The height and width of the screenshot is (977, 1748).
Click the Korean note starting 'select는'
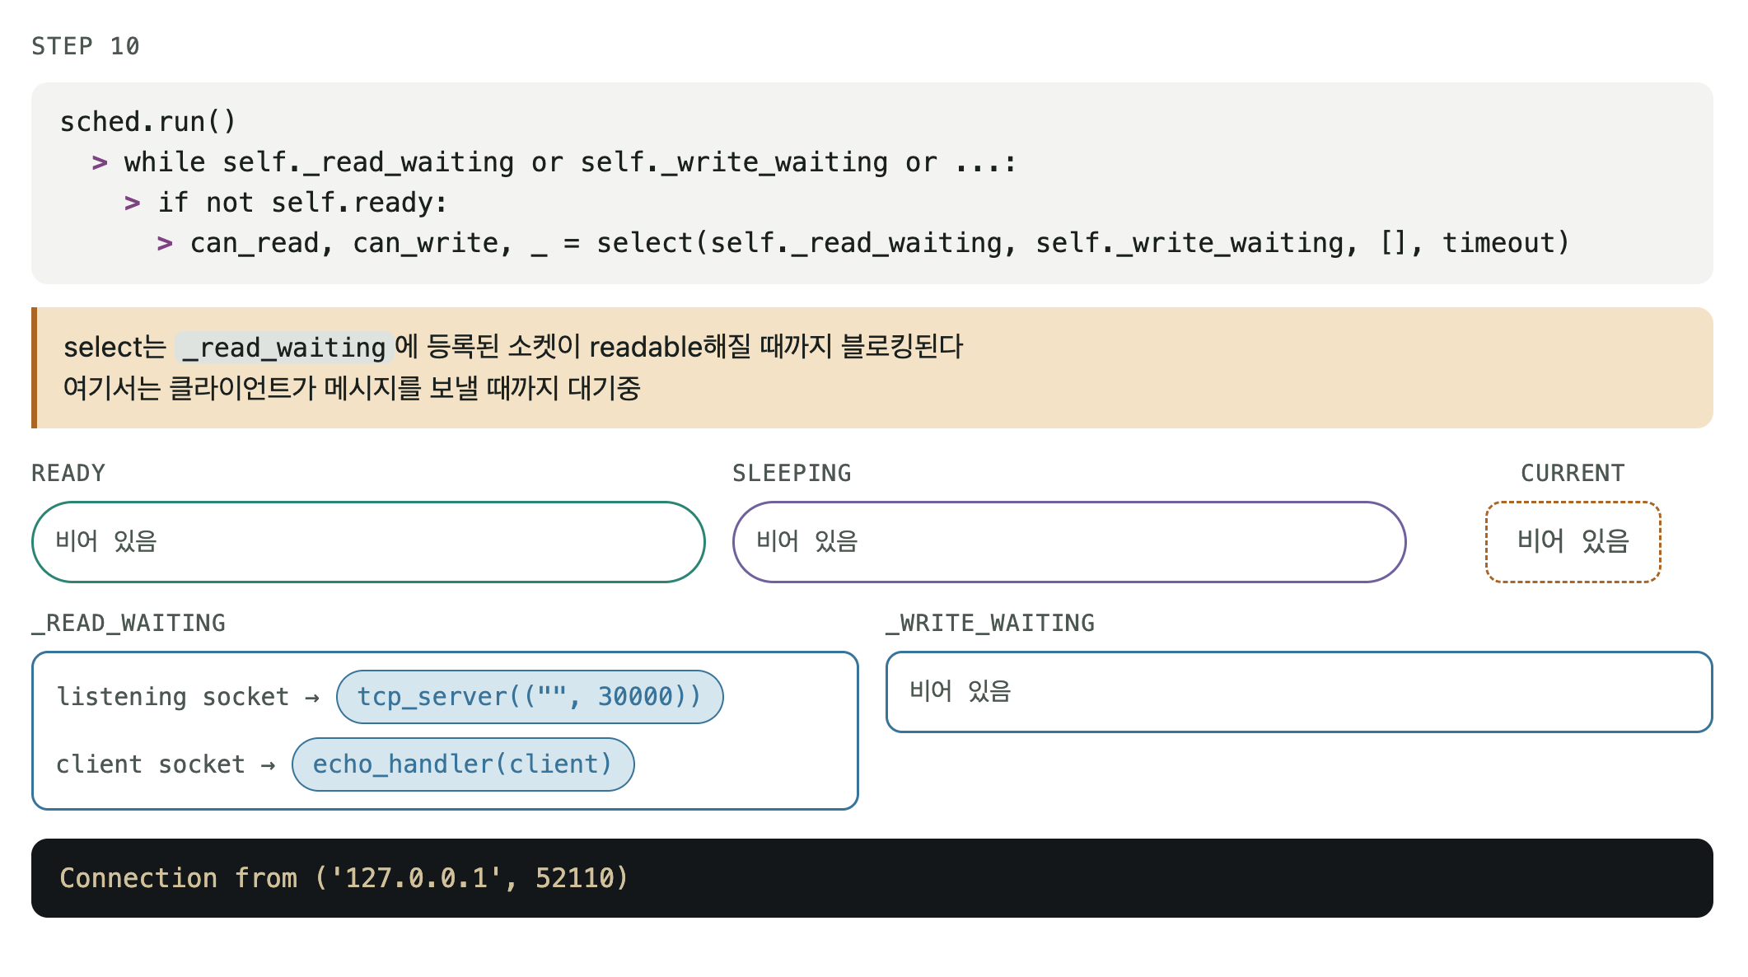point(513,347)
